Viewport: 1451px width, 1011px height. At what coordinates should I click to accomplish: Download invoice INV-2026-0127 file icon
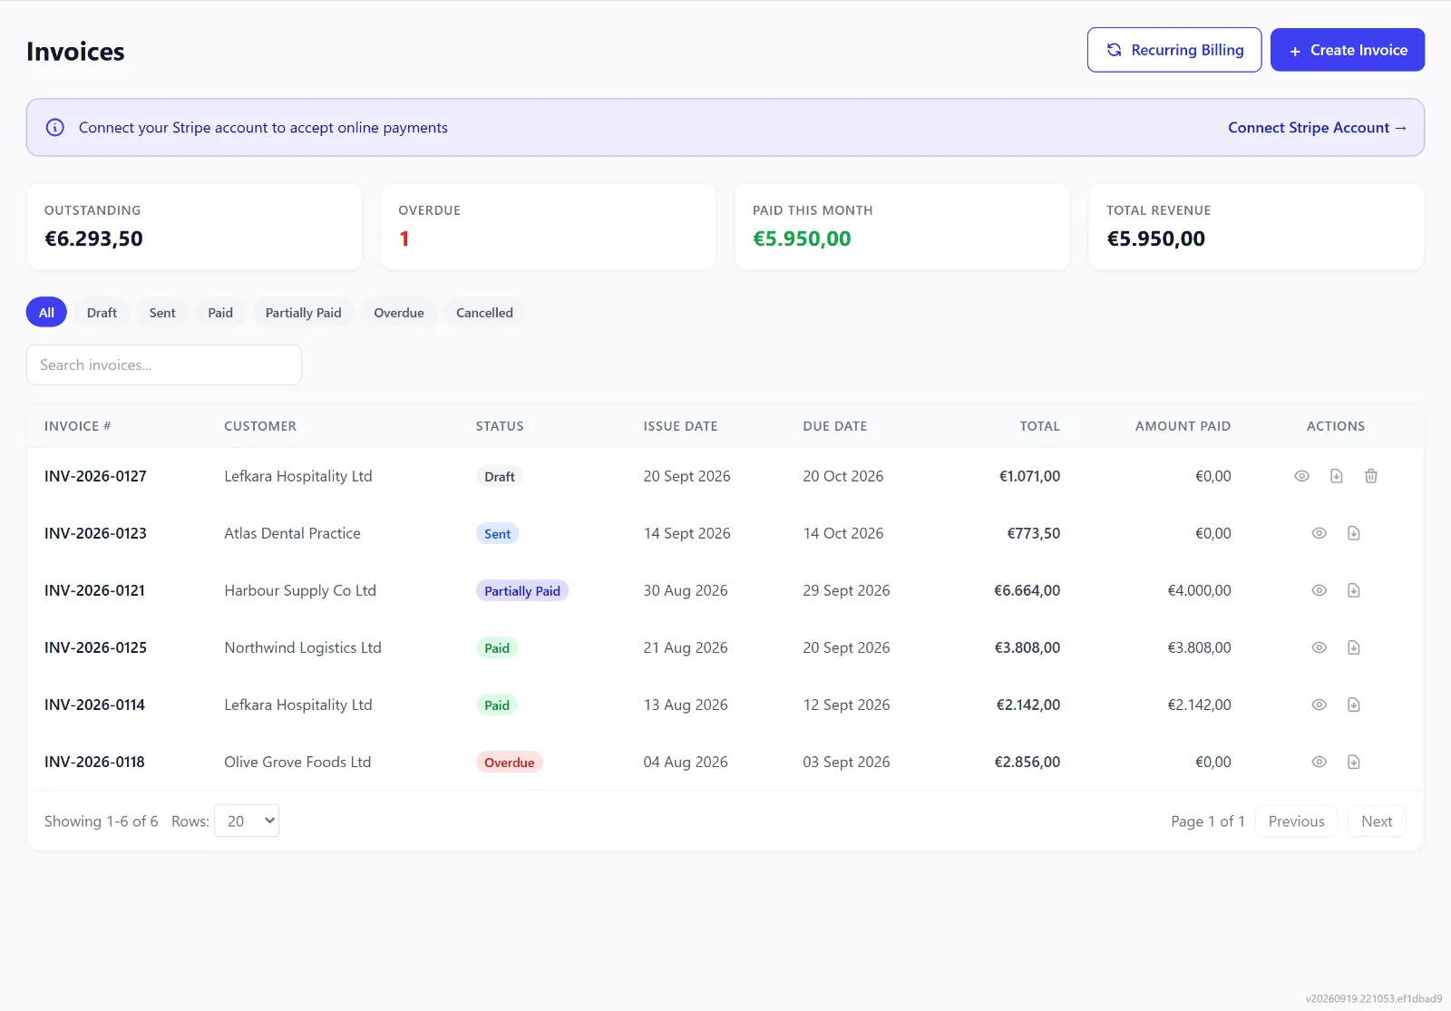pyautogui.click(x=1336, y=476)
